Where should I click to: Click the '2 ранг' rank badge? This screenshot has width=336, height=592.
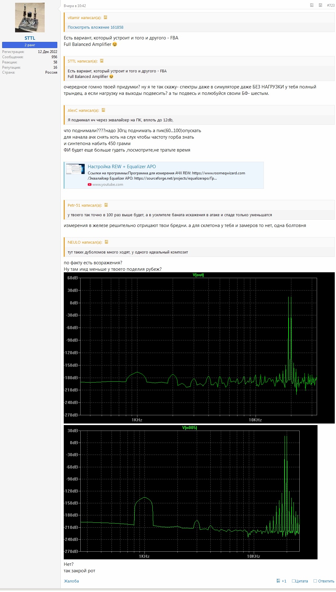pyautogui.click(x=30, y=45)
